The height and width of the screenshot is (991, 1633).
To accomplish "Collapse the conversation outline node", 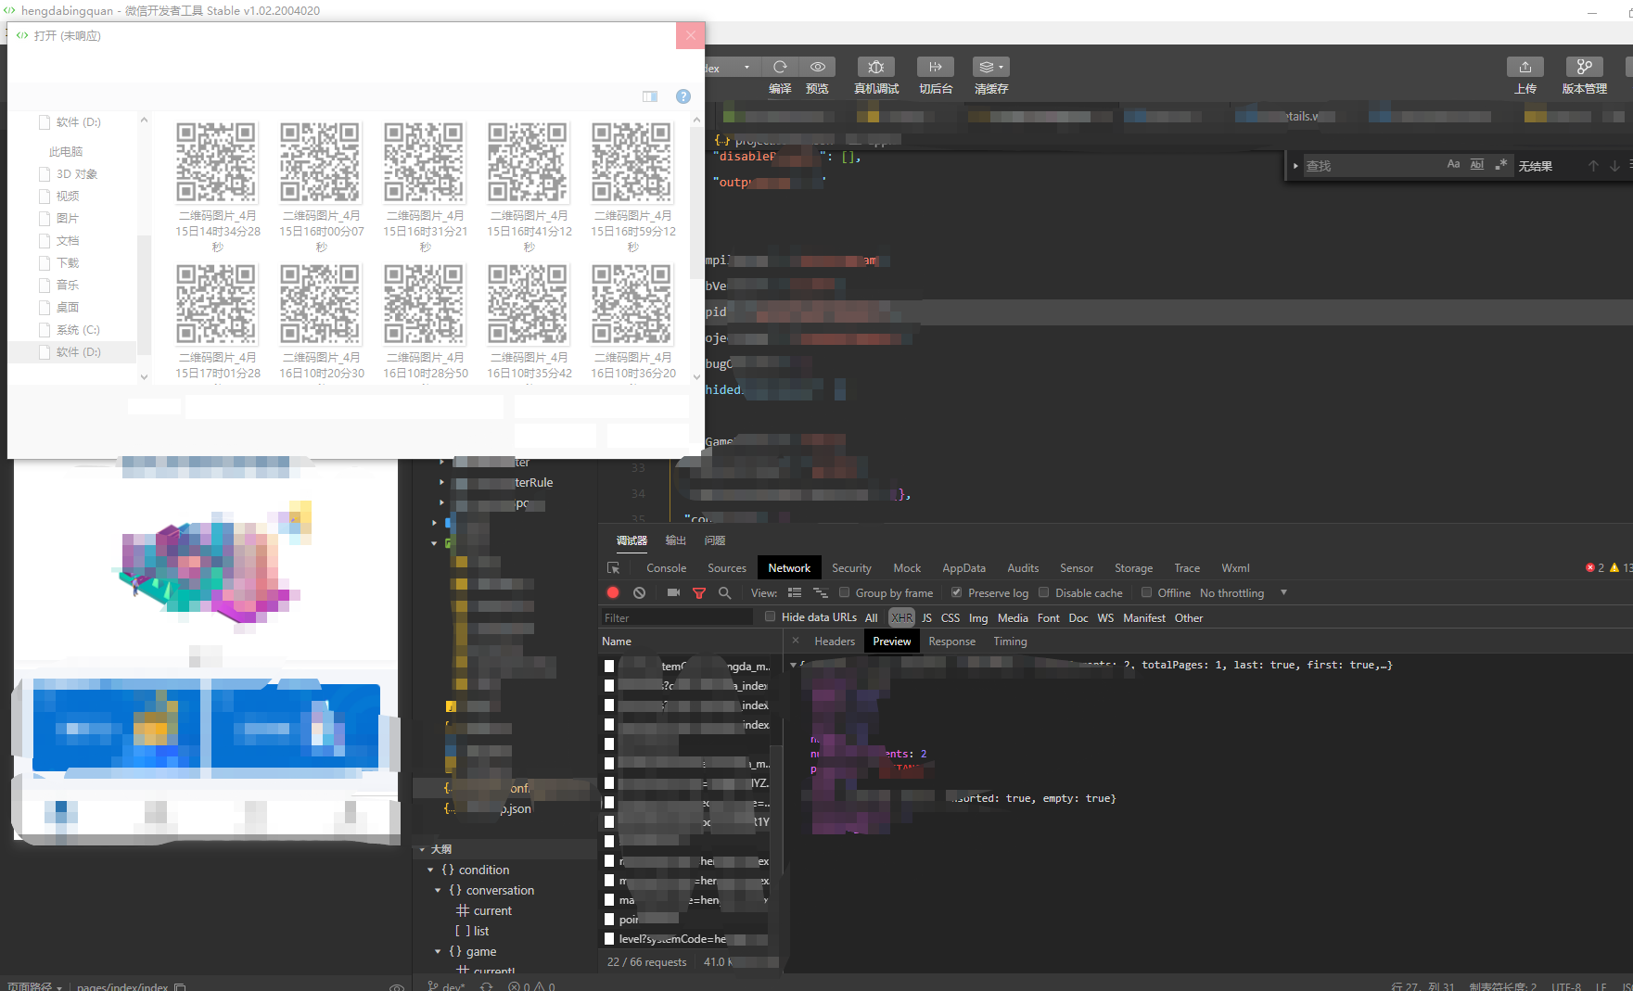I will pos(438,890).
